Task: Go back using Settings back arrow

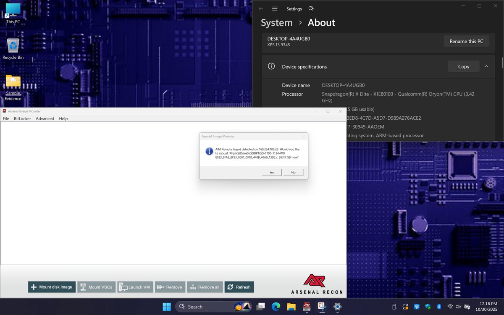Action: pos(261,8)
